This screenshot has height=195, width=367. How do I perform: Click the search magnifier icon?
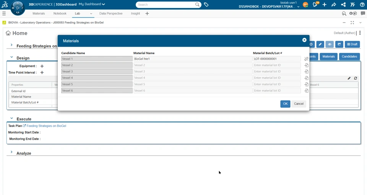pos(197,5)
